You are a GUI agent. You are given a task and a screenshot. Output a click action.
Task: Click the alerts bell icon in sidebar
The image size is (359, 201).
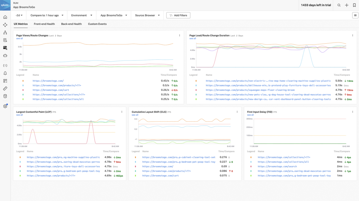[x=5, y=73]
